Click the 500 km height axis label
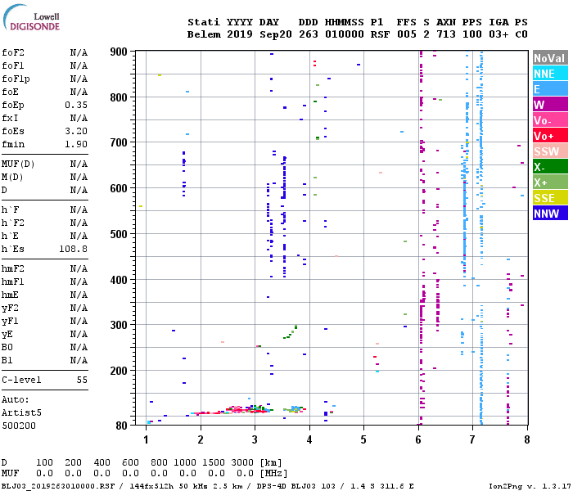 119,234
